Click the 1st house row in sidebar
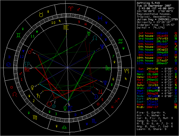Image resolution: width=179 pixels, height=136 pixels. pos(153,33)
